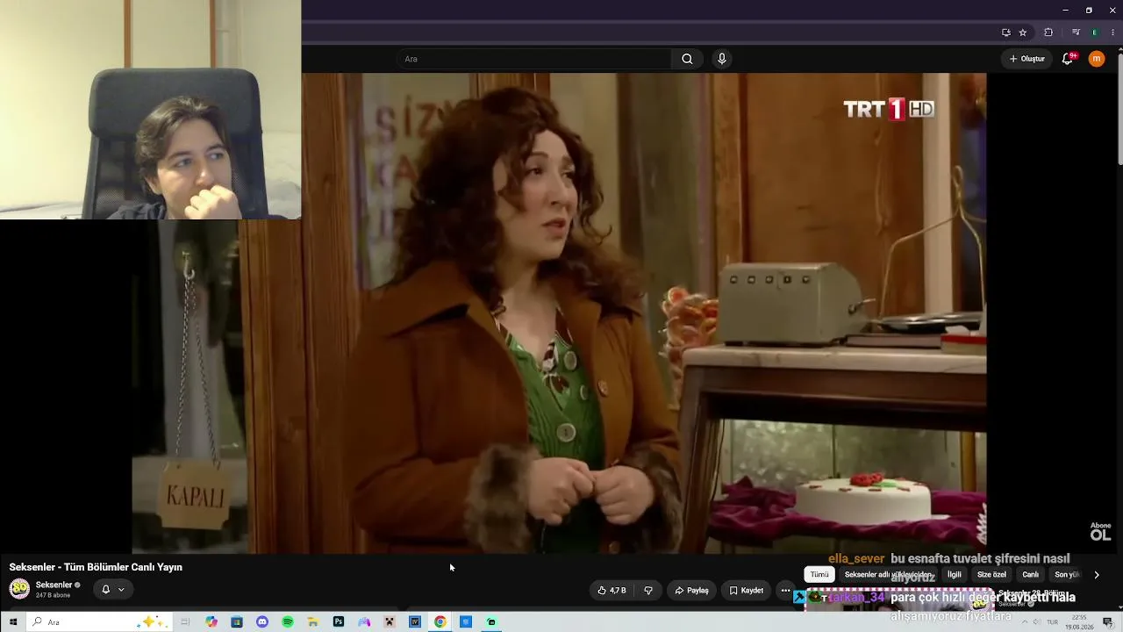Open Spotify from the taskbar
Viewport: 1123px width, 632px height.
(288, 622)
